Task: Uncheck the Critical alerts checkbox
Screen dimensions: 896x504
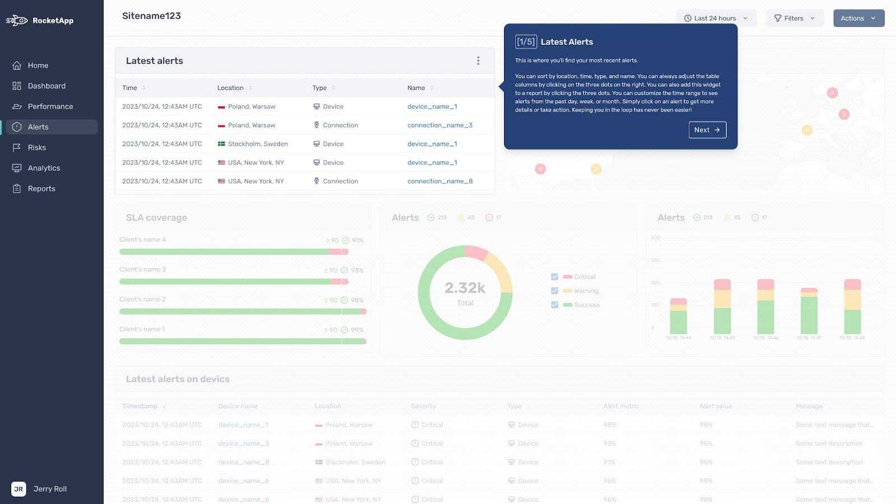Action: tap(554, 276)
